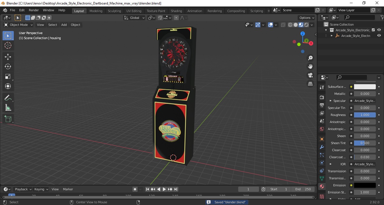Open the timeline Marker menu
The image size is (384, 205).
pos(68,189)
